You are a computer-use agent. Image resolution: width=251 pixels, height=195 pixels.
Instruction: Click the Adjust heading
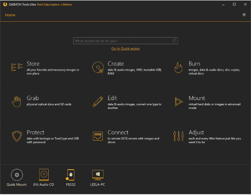196,132
